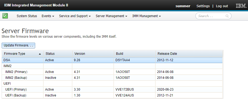Image resolution: width=248 pixels, height=101 pixels.
Task: Click Inactive status of UEFI (Backup)
Action: tap(51, 95)
